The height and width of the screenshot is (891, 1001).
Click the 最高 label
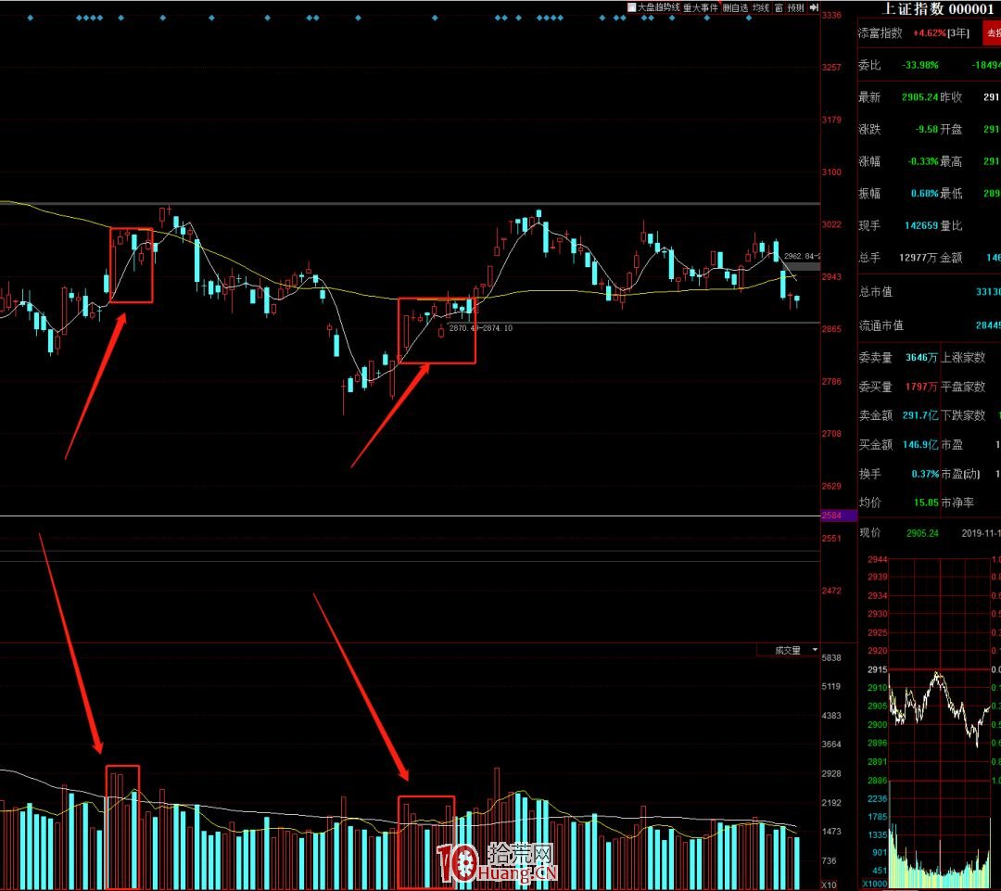951,161
